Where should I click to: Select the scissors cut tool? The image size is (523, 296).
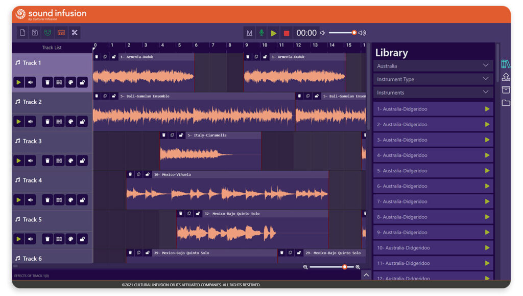[x=75, y=33]
